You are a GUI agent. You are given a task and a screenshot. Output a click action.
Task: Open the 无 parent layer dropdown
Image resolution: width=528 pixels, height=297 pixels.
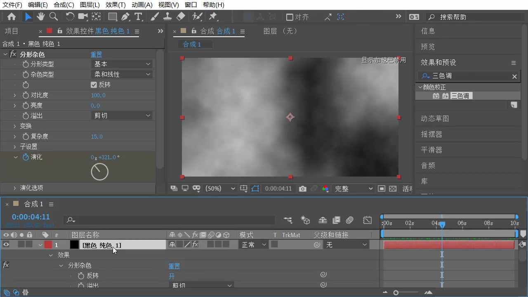[346, 245]
